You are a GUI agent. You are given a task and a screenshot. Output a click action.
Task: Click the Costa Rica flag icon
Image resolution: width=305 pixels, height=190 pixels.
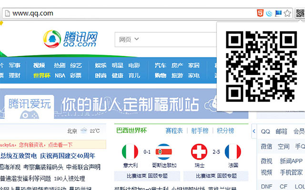164,152
